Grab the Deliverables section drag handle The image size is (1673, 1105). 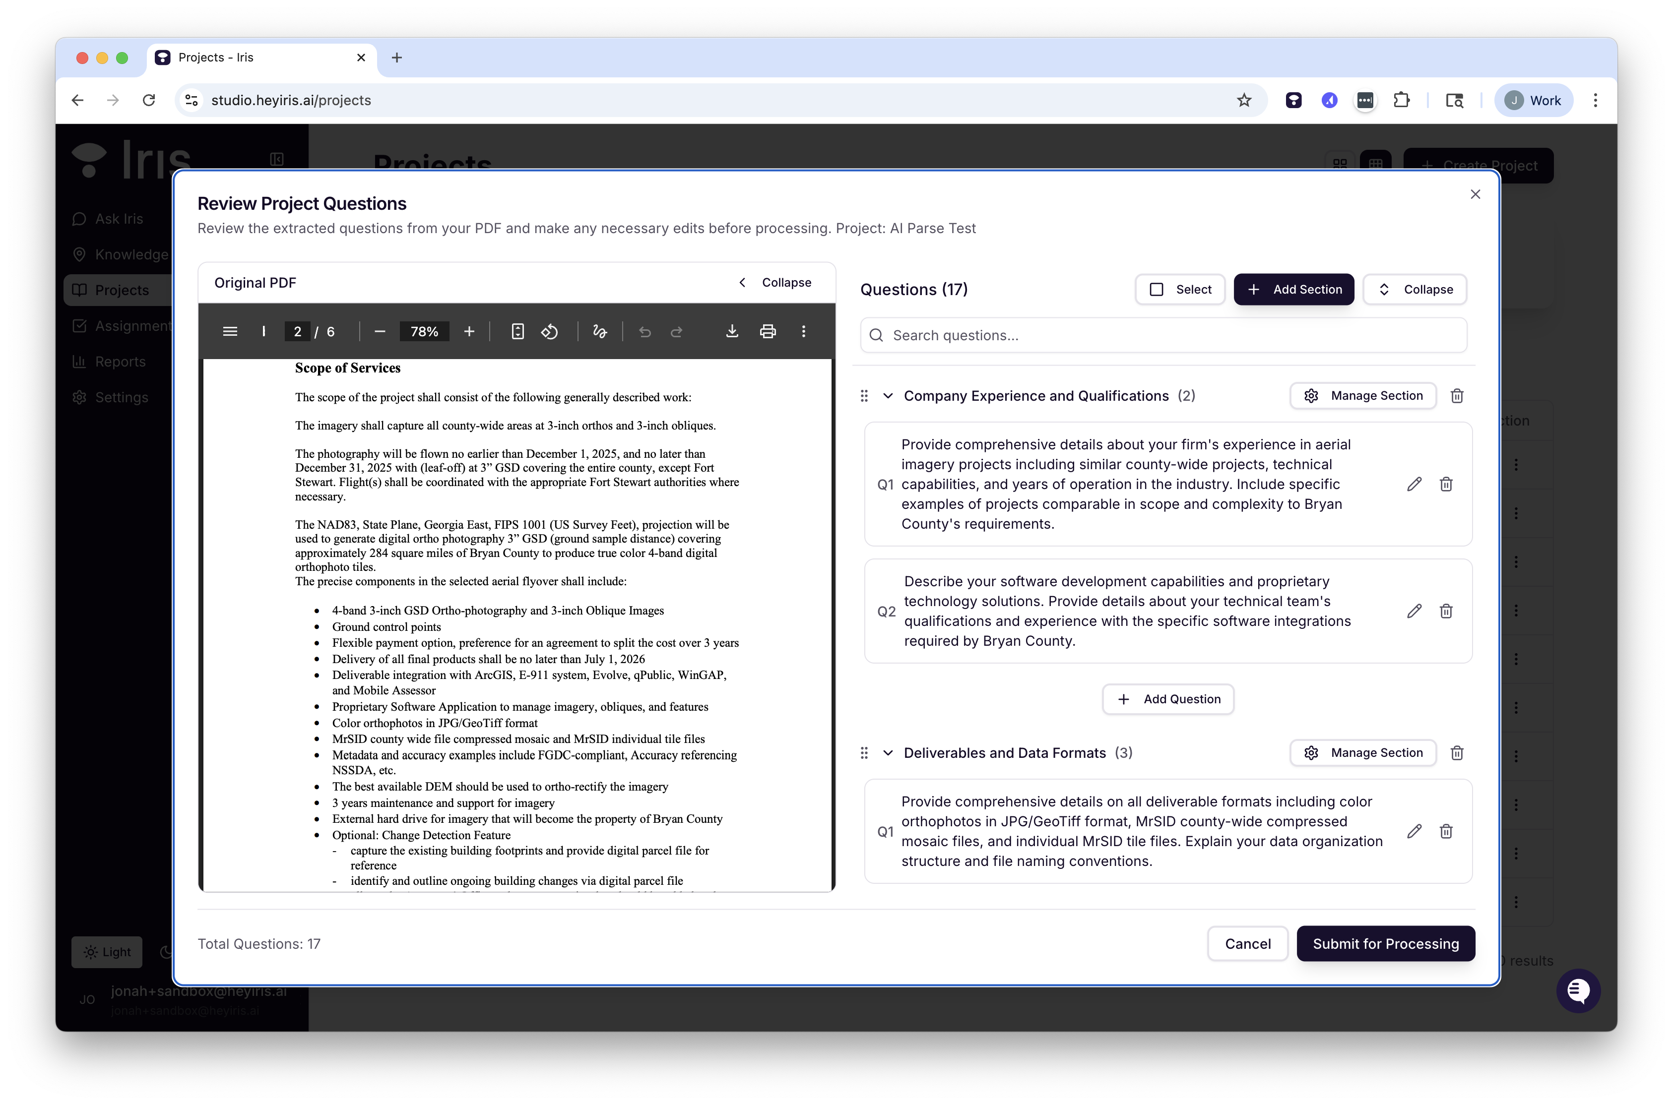(x=864, y=753)
